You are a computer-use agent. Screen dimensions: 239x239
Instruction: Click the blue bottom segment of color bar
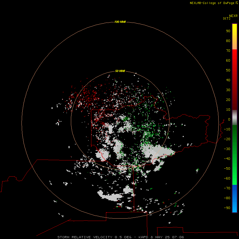tap(234, 199)
